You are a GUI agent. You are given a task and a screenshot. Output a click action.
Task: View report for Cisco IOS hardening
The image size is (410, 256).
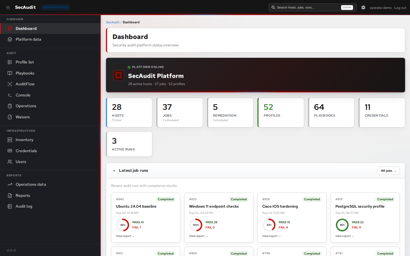pos(271,236)
